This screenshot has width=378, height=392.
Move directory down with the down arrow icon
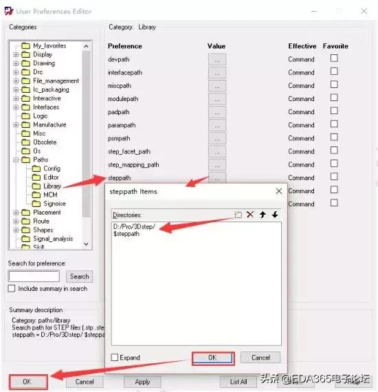click(275, 215)
